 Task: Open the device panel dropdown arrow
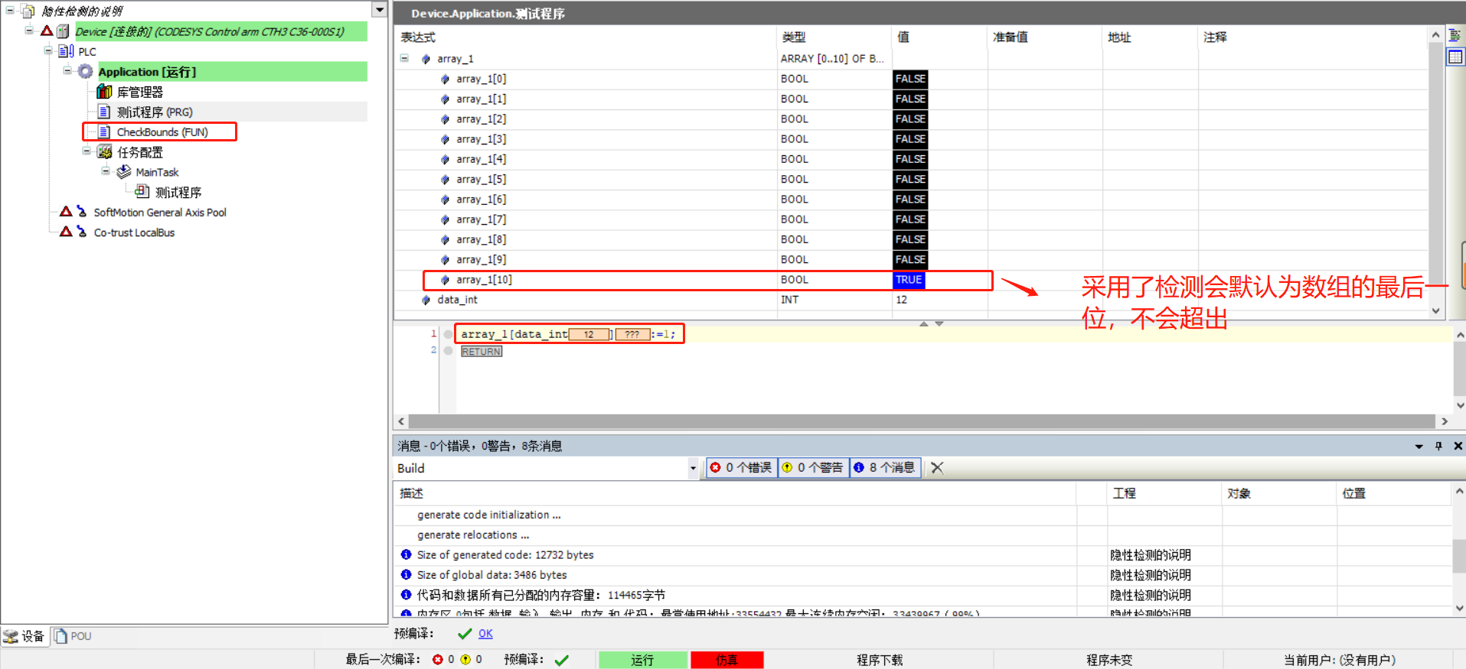(x=379, y=9)
